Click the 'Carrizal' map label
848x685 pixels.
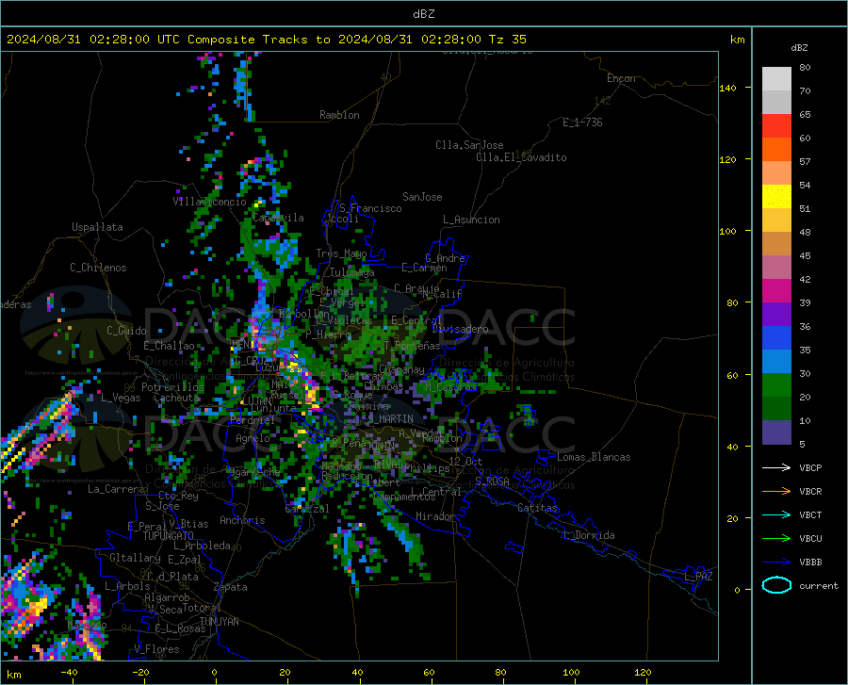pyautogui.click(x=307, y=509)
